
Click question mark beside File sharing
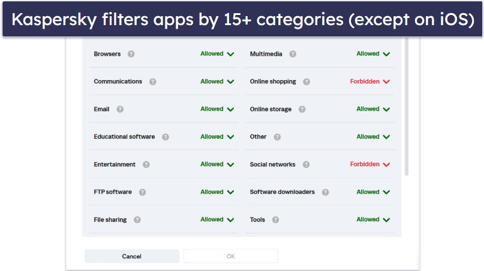[x=137, y=220]
